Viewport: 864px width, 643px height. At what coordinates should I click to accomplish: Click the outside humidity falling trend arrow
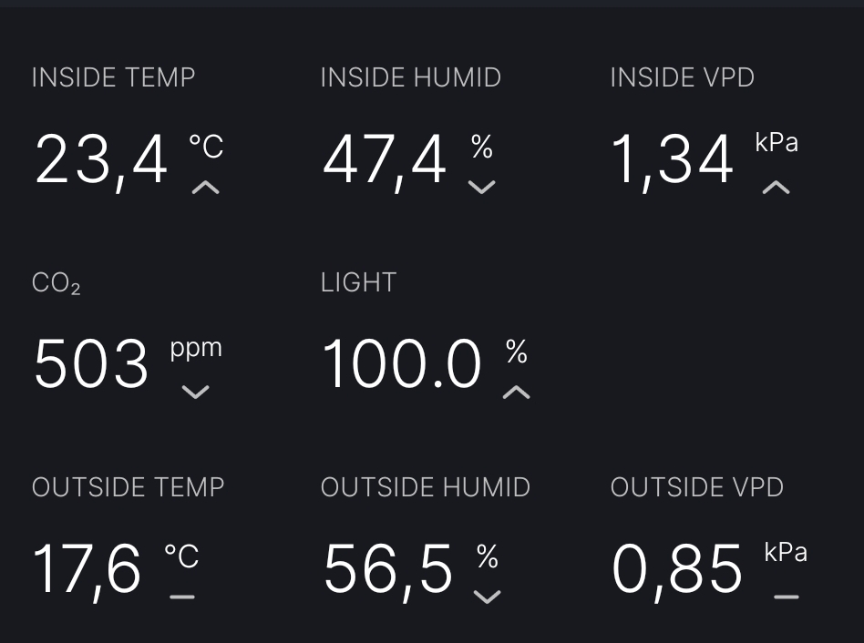click(488, 597)
